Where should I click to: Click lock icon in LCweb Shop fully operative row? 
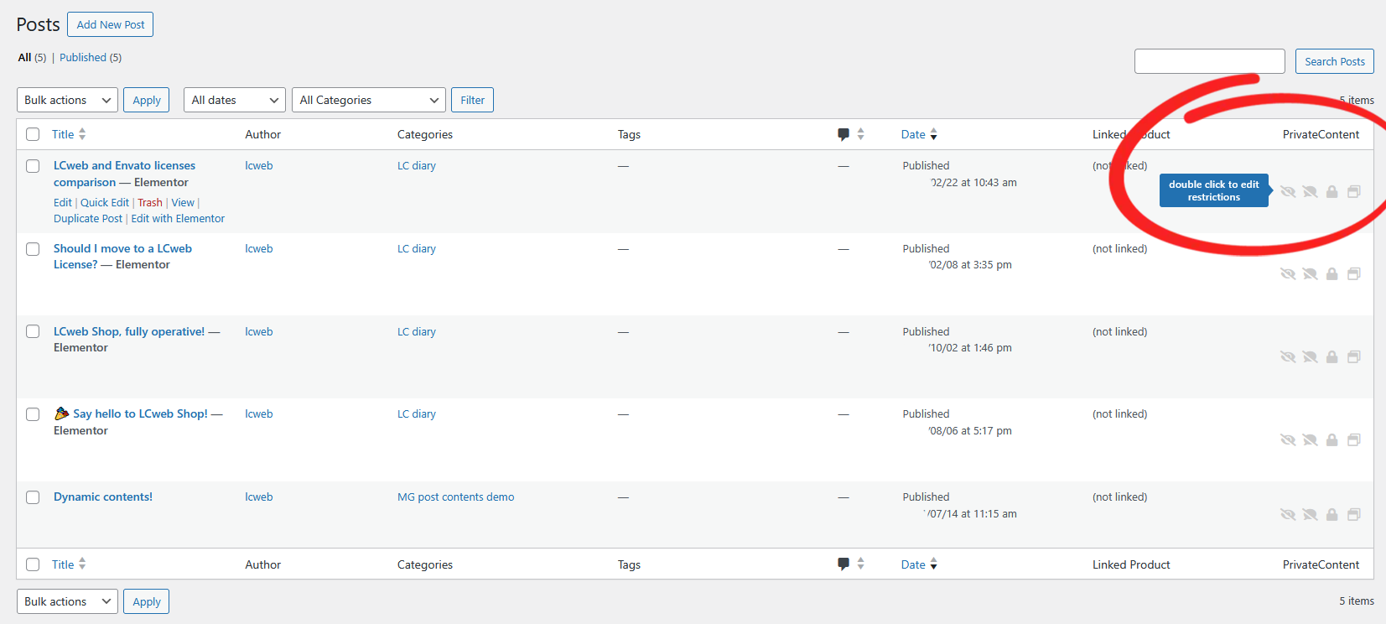1331,357
